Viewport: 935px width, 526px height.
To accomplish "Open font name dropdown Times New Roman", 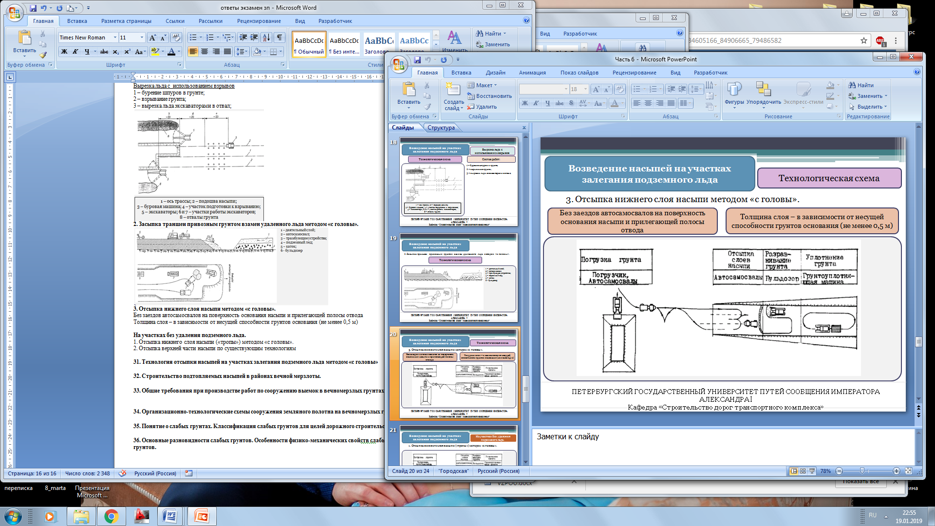I will [115, 38].
